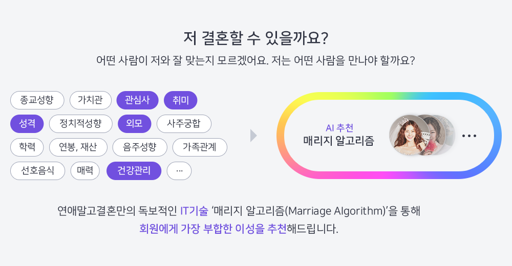Click the purple 취미 chip
The image size is (512, 266).
[x=181, y=100]
